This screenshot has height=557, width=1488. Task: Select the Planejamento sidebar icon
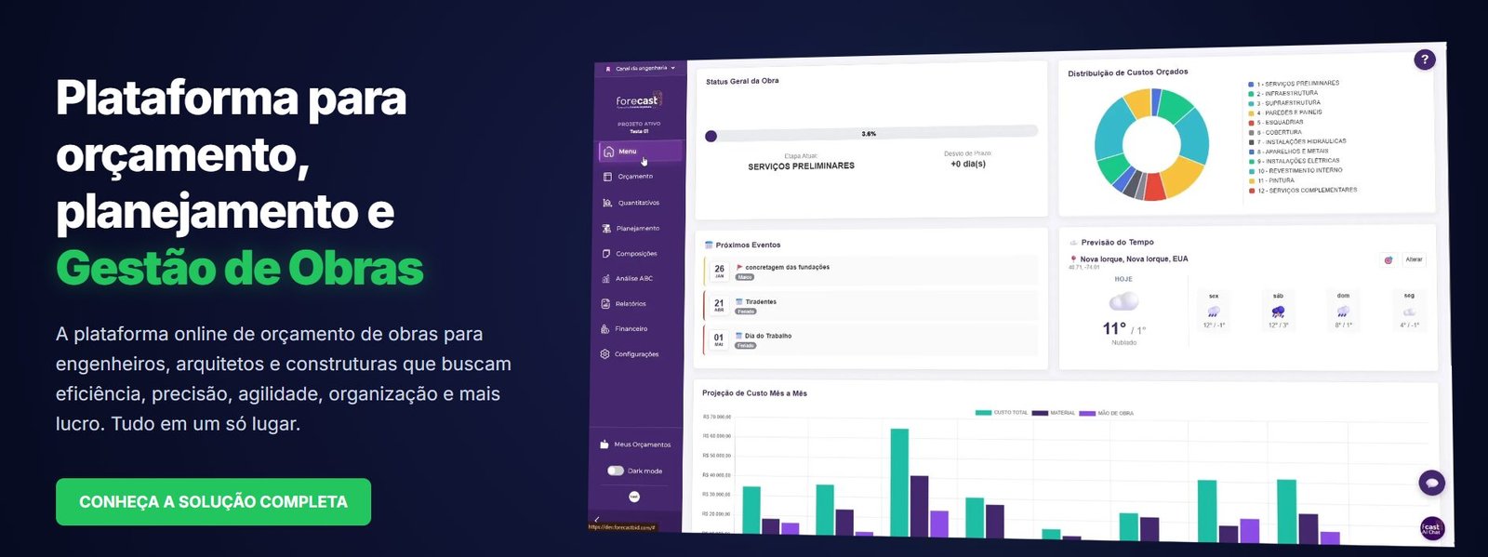pos(606,228)
